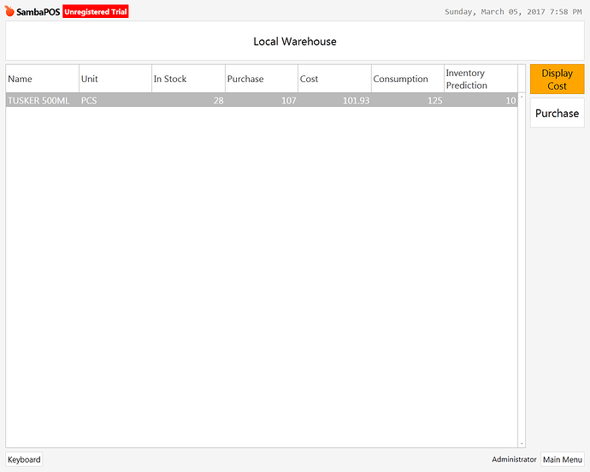Click the Cost column header
The width and height of the screenshot is (590, 472).
click(334, 79)
